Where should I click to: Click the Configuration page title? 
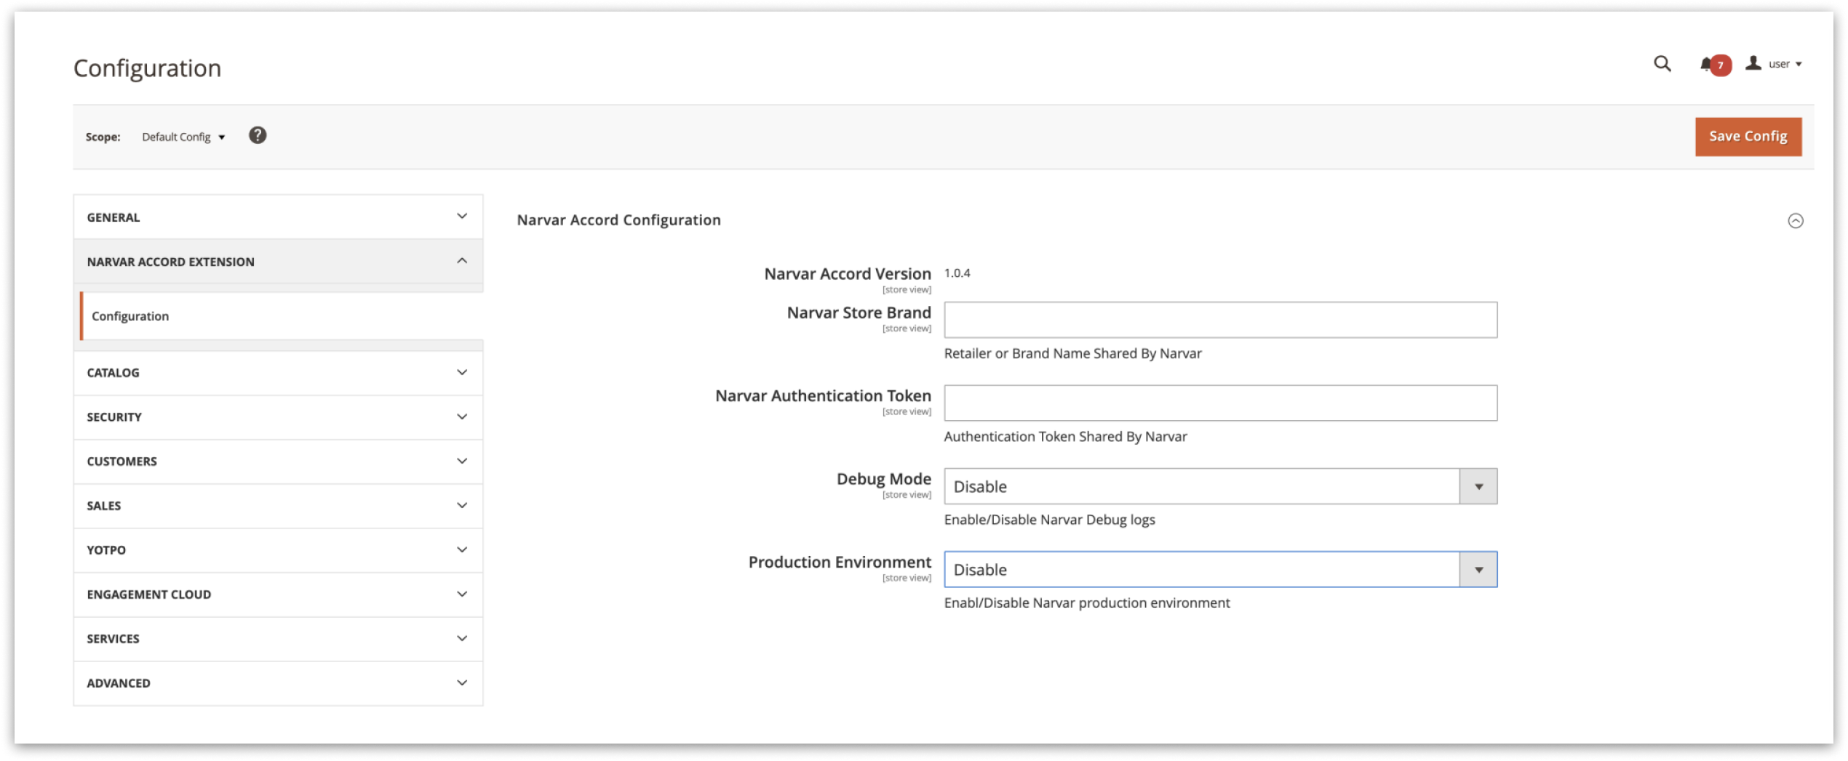[147, 68]
